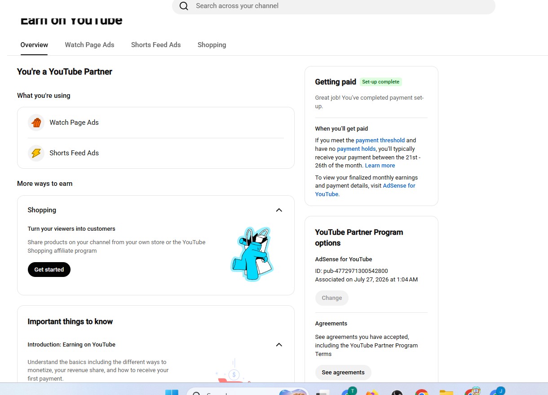The width and height of the screenshot is (548, 395).
Task: Click the 'When you'll get paid' heading
Action: [341, 129]
